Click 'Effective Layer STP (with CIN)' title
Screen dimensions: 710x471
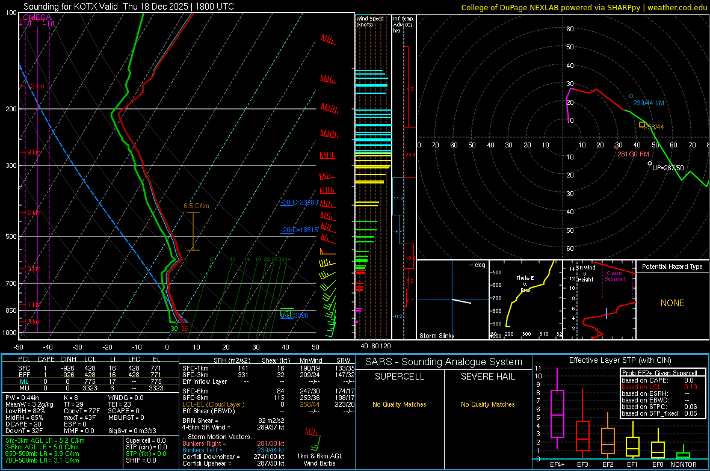coord(620,360)
